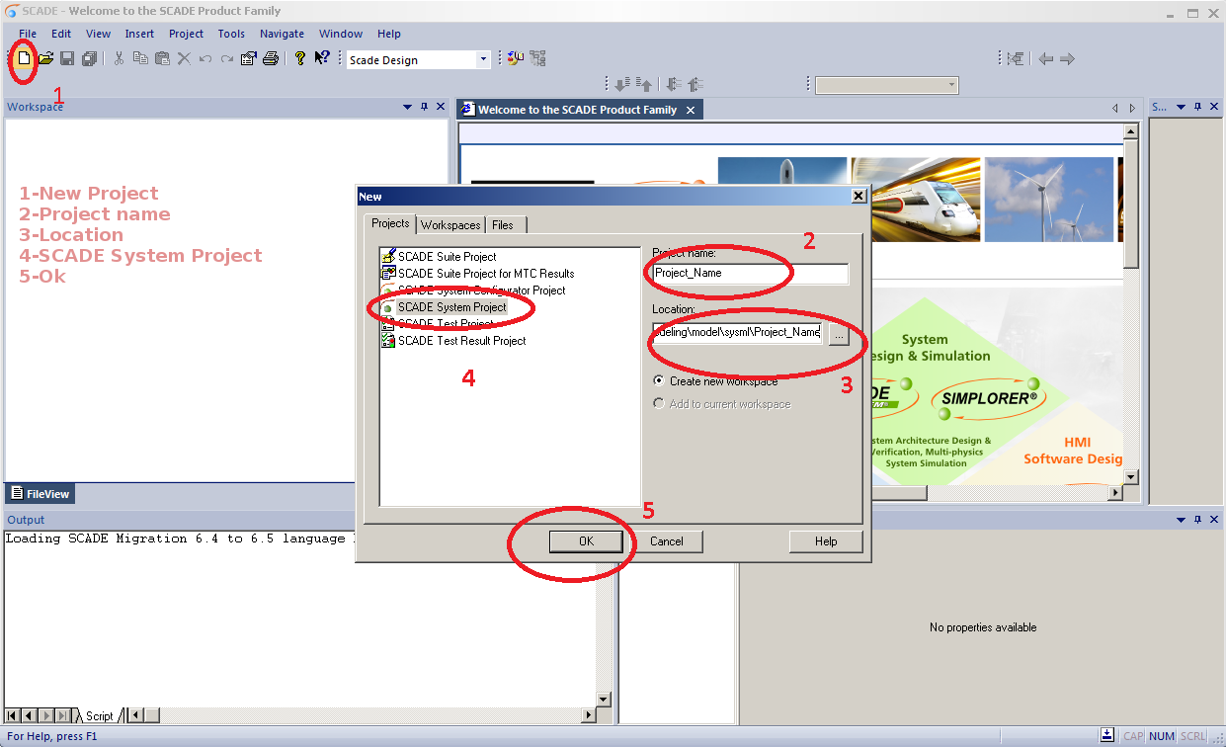1226x747 pixels.
Task: Select Add to current workspace radio button
Action: pyautogui.click(x=659, y=404)
